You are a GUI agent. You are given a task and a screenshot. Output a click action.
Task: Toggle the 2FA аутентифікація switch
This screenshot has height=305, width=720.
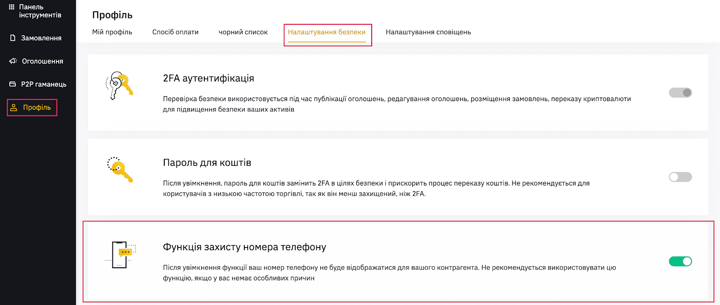(680, 93)
